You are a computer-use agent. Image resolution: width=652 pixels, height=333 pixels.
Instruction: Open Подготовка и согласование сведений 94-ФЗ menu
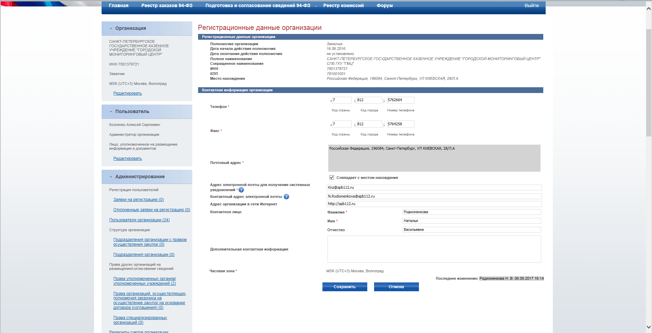258,5
